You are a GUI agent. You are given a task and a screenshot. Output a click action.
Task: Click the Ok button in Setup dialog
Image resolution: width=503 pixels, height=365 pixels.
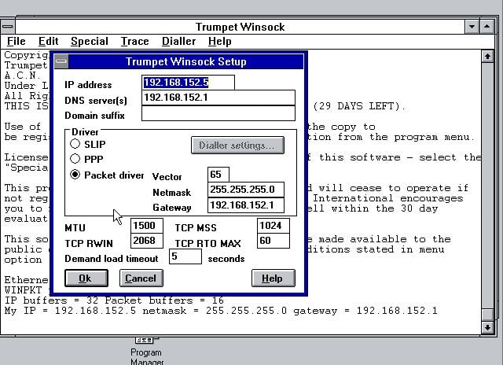[x=86, y=278]
